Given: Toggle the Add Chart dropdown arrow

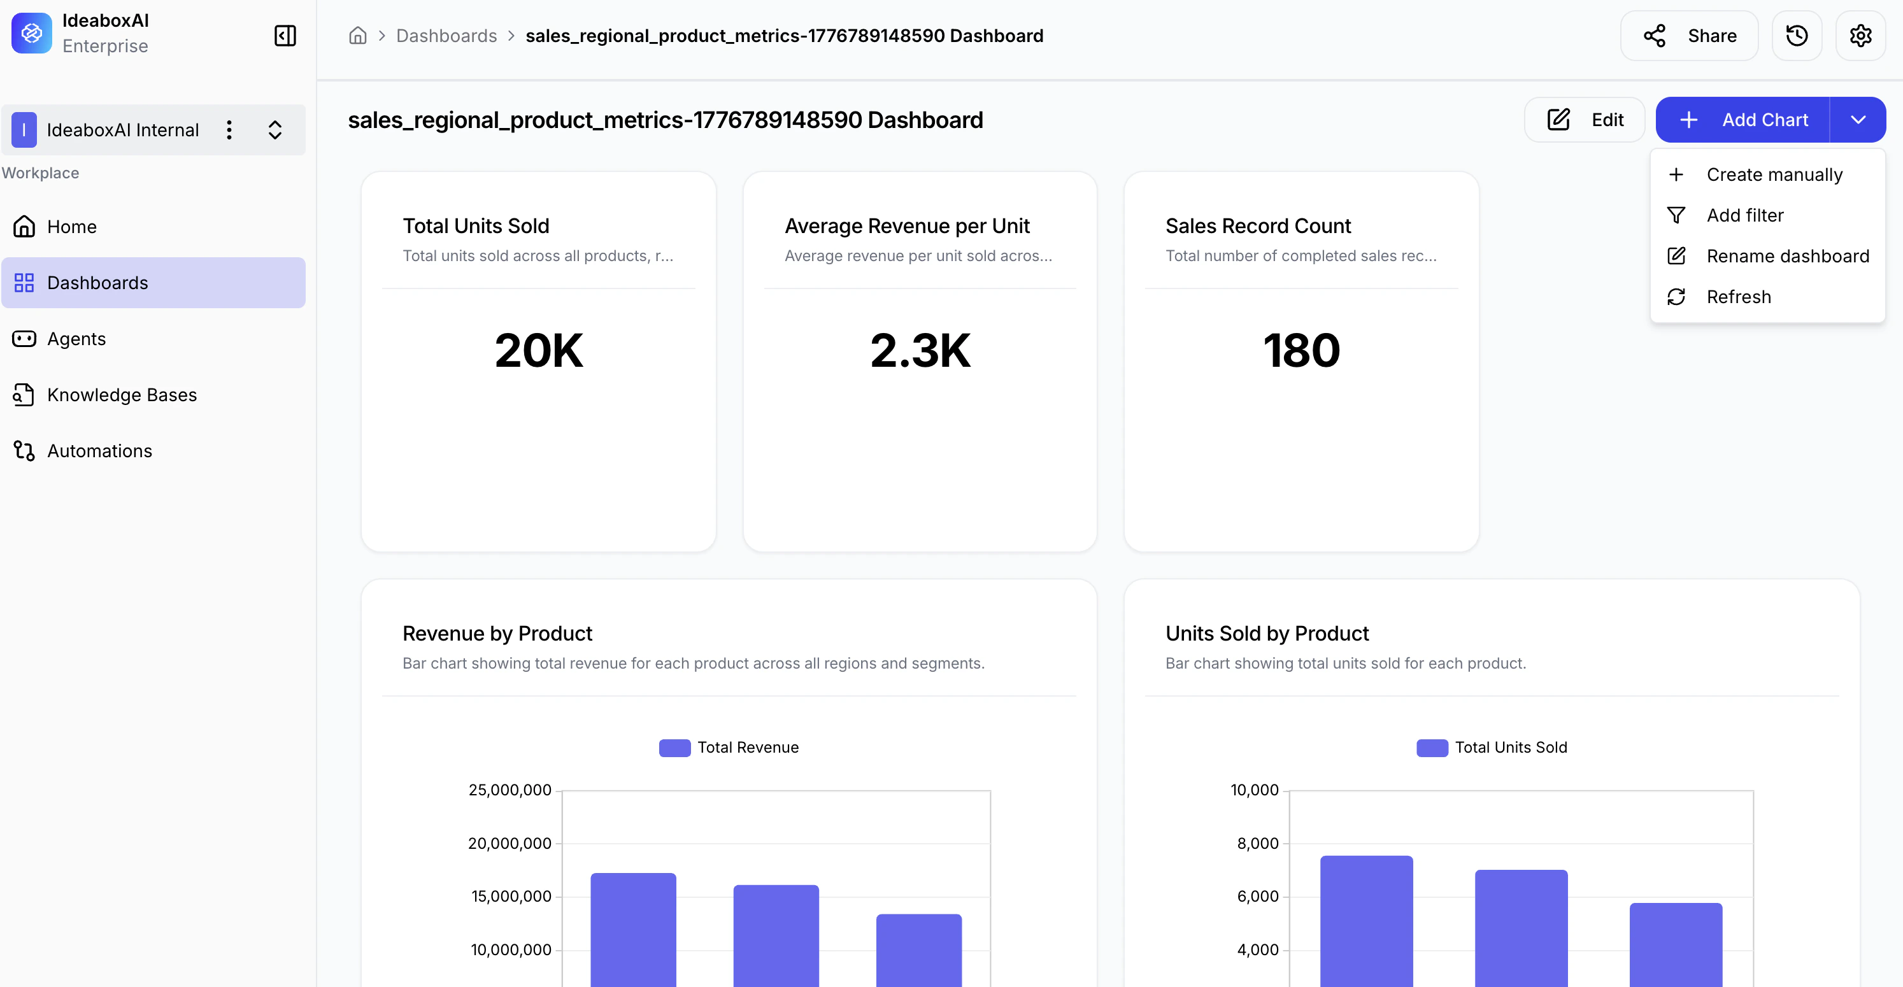Looking at the screenshot, I should coord(1858,120).
